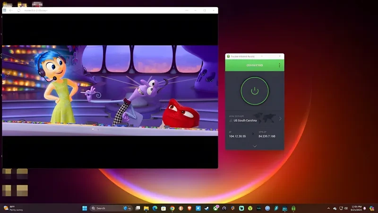
Task: Open Steam from the taskbar
Action: click(207, 208)
